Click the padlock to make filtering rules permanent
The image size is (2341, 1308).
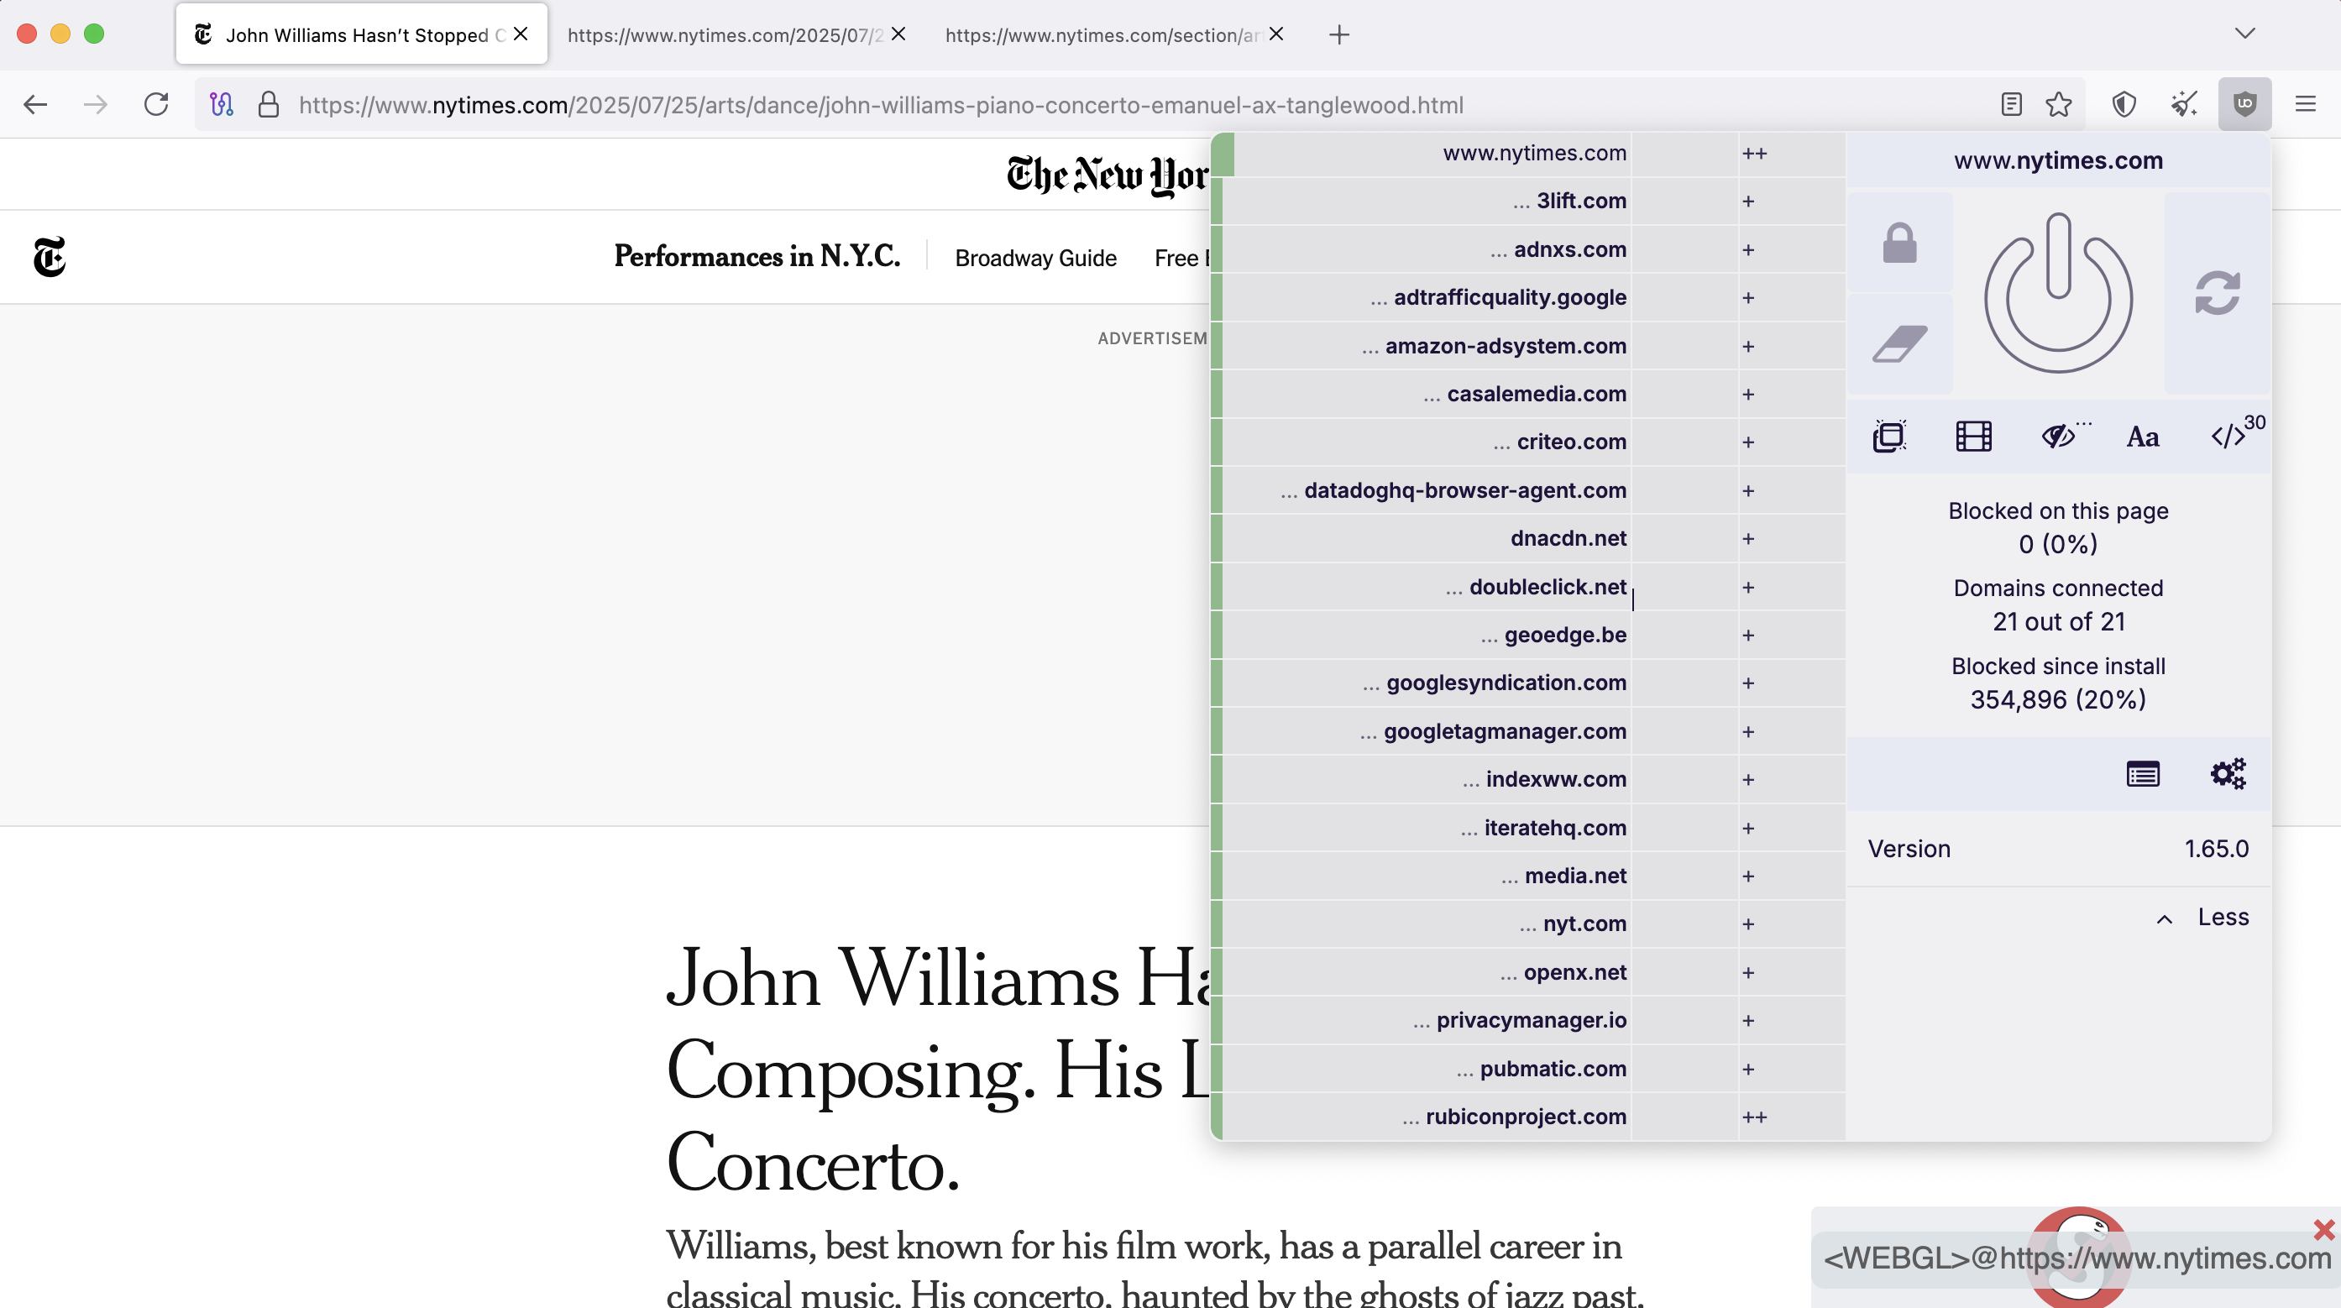click(1901, 243)
